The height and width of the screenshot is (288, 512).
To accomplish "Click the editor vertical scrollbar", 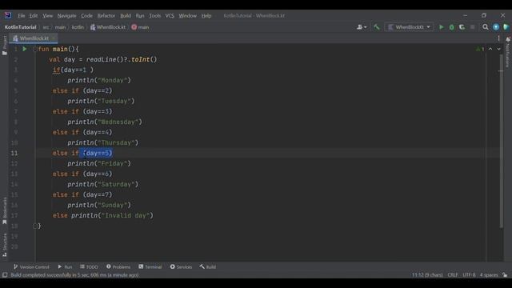I will [502, 141].
